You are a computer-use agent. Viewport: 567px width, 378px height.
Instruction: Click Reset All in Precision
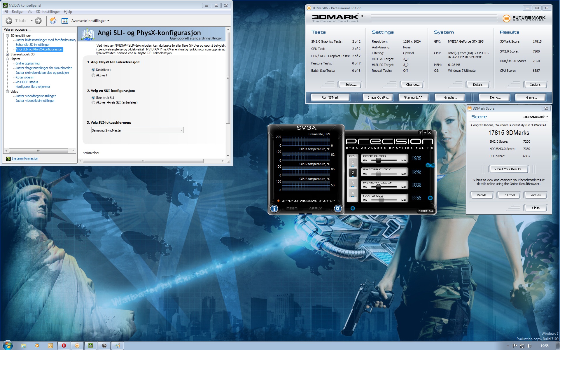tap(426, 211)
